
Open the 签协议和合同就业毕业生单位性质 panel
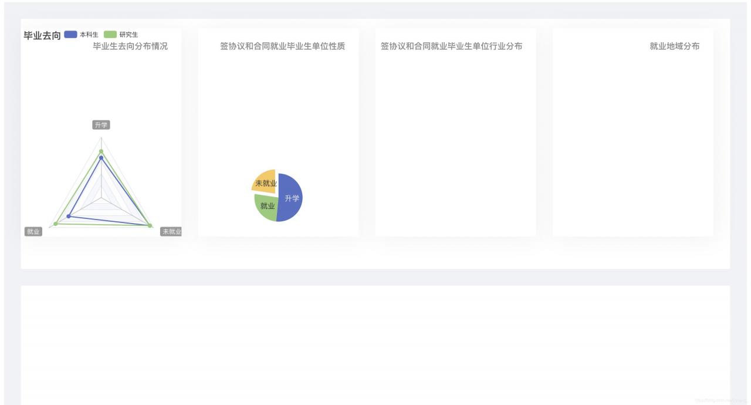pyautogui.click(x=283, y=46)
